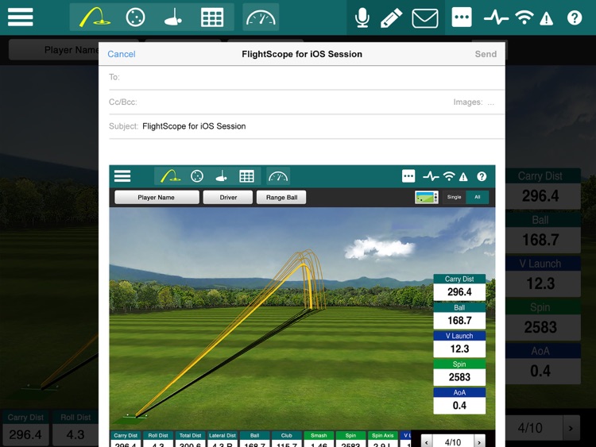The image size is (596, 447).
Task: Open the warning triangle alert in main toolbar
Action: (546, 18)
